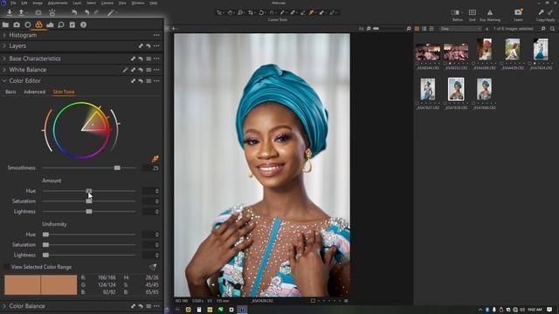The height and width of the screenshot is (314, 559).
Task: Open Color Editor presets list icon
Action: coord(148,81)
